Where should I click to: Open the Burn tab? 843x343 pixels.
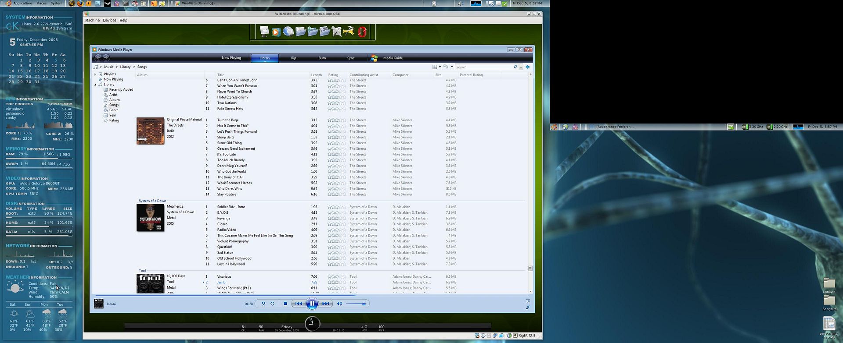pos(322,58)
